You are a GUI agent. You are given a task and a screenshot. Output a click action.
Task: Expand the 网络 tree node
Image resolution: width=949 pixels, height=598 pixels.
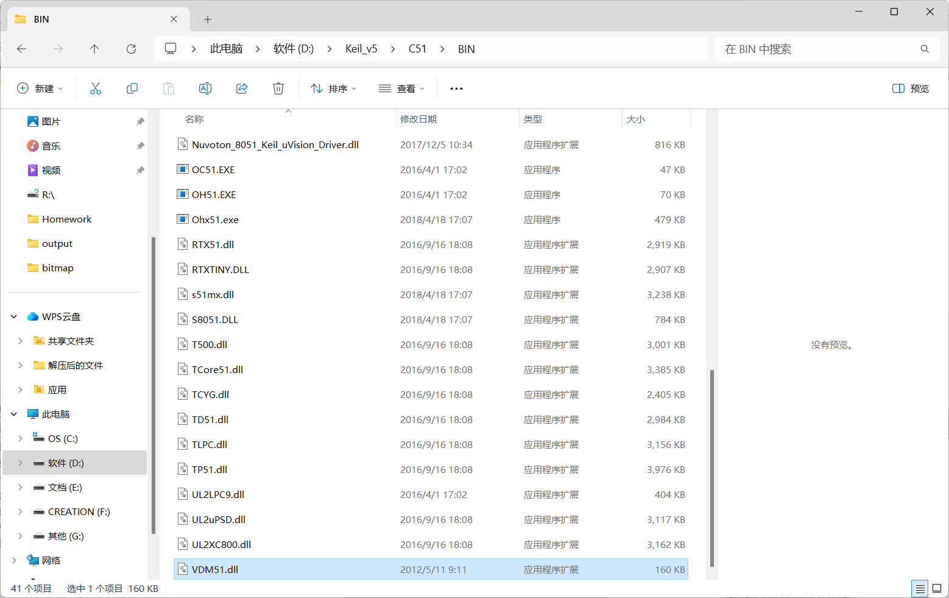coord(14,560)
